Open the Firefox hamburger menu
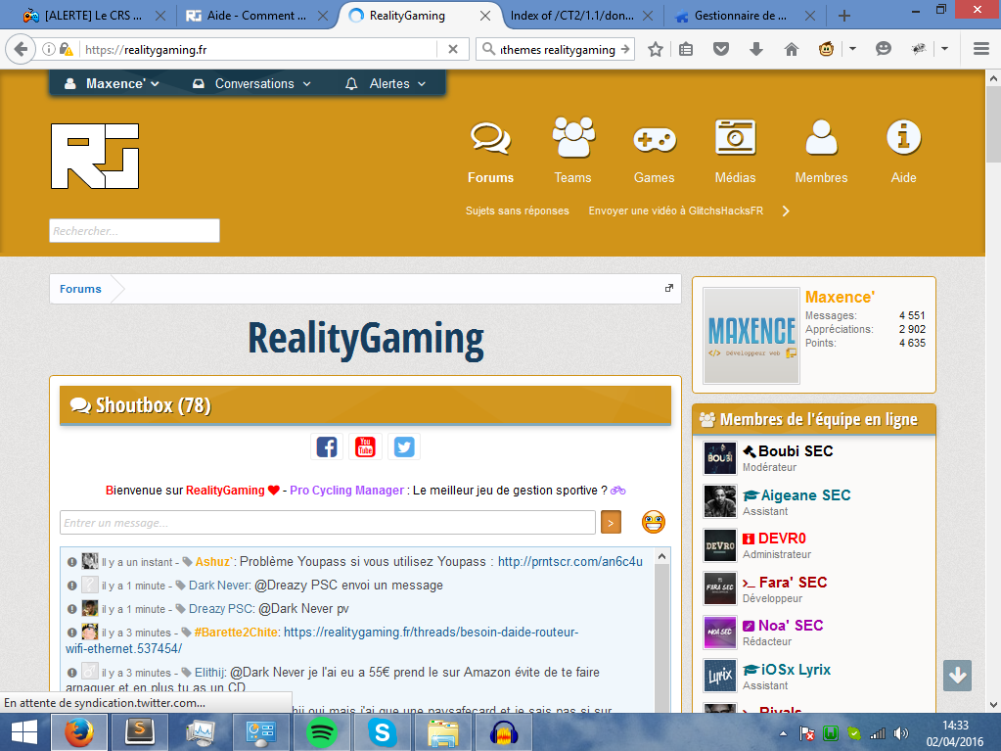 pyautogui.click(x=981, y=49)
